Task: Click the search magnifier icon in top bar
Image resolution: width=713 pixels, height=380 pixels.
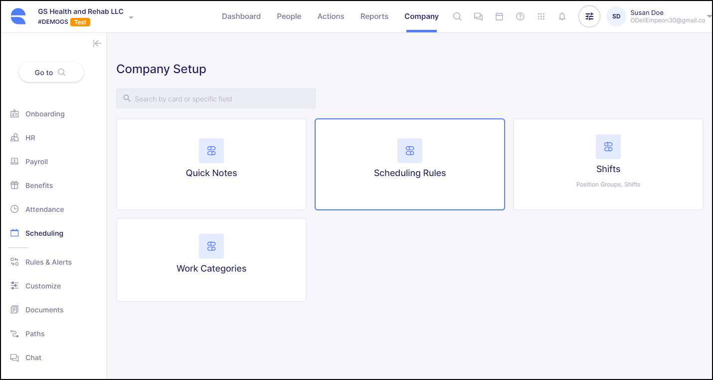Action: [457, 16]
